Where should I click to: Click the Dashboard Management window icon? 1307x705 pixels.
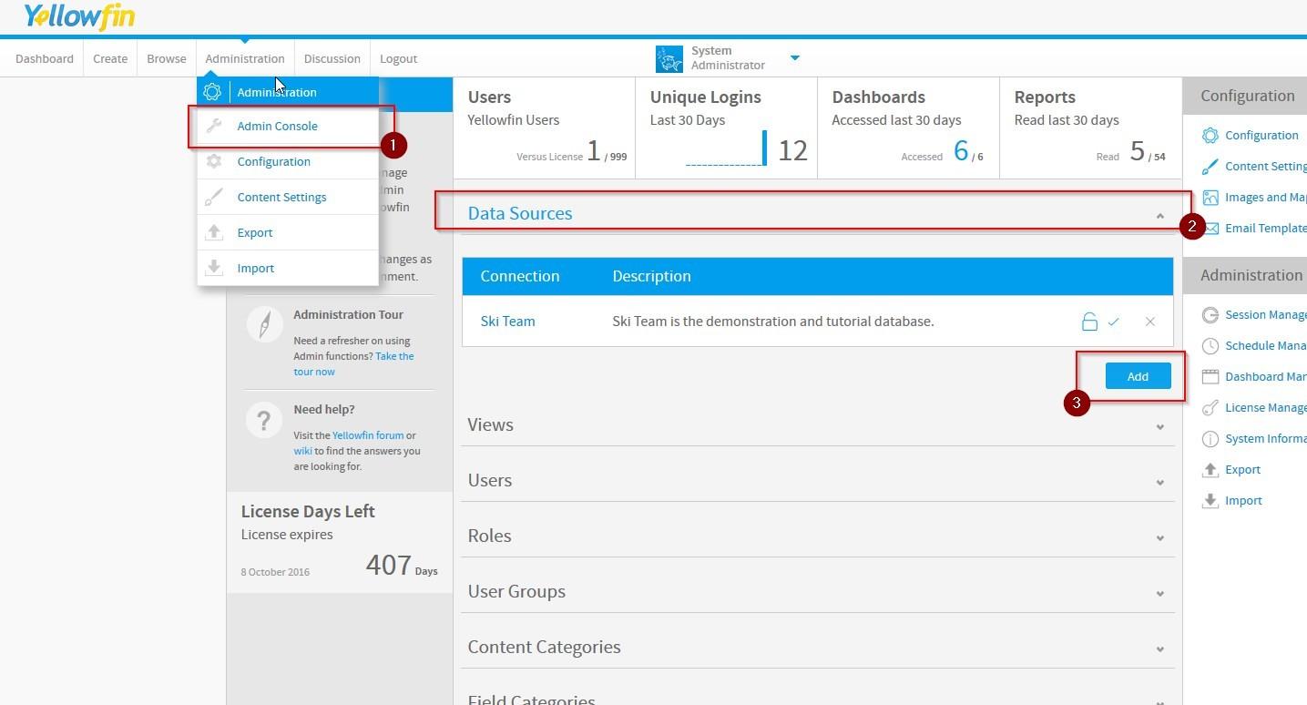1210,377
